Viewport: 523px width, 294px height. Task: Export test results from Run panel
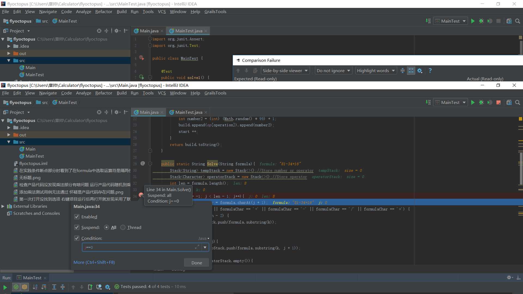pyautogui.click(x=90, y=287)
